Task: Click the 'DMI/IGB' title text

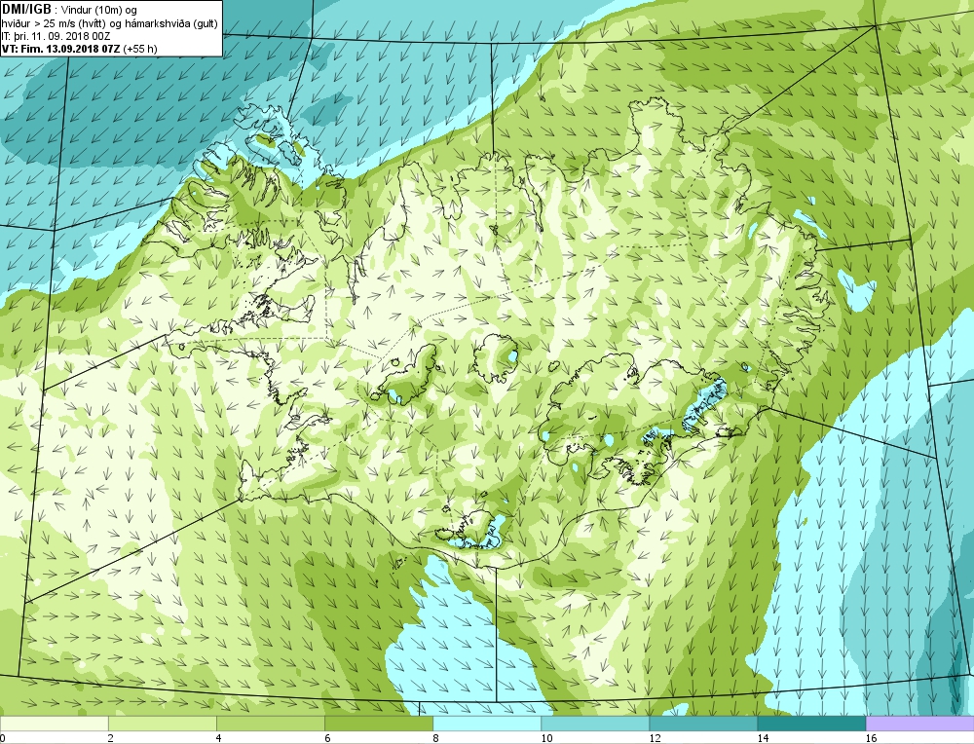Action: [x=27, y=10]
